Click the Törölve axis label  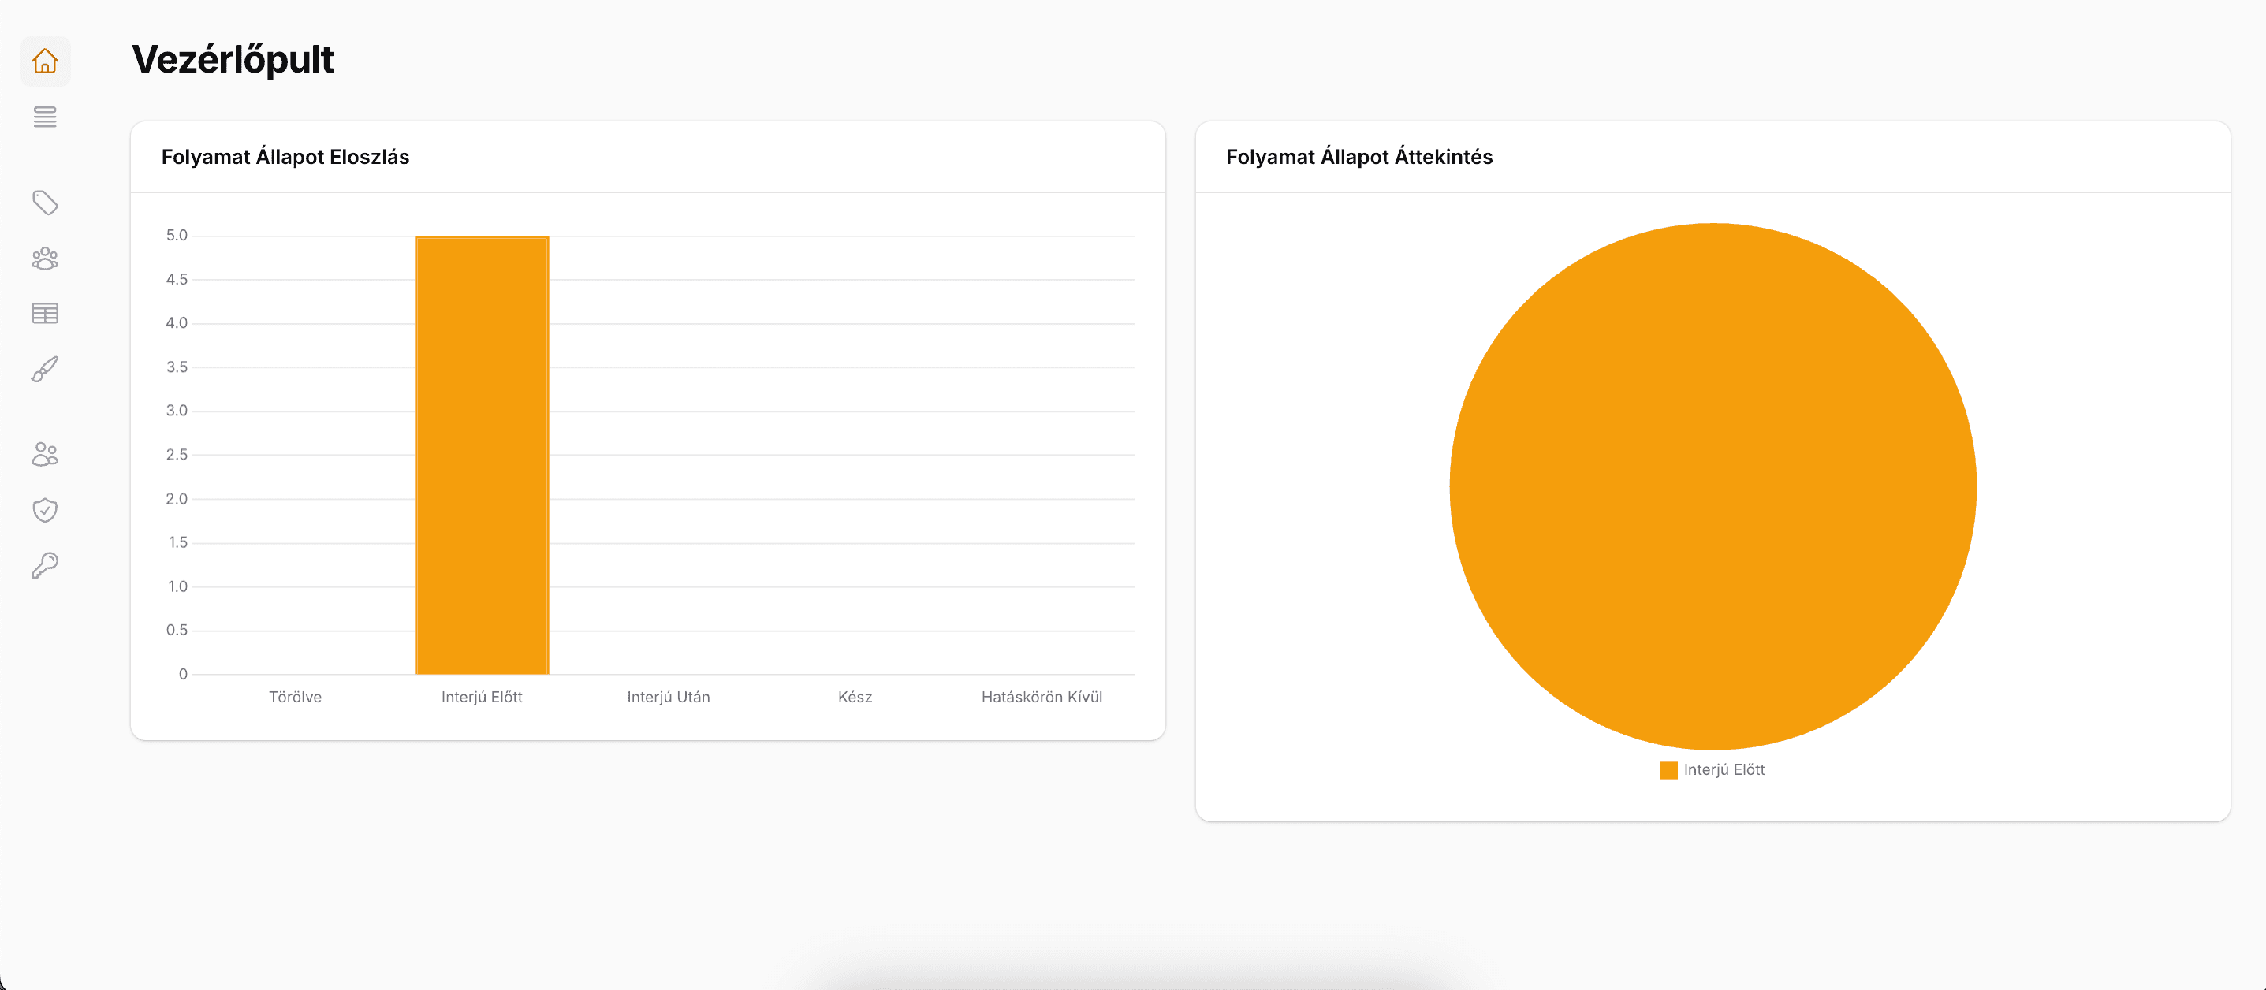(295, 696)
